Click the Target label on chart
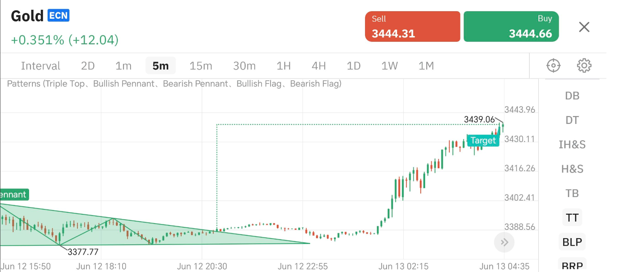The image size is (637, 272). pyautogui.click(x=483, y=141)
